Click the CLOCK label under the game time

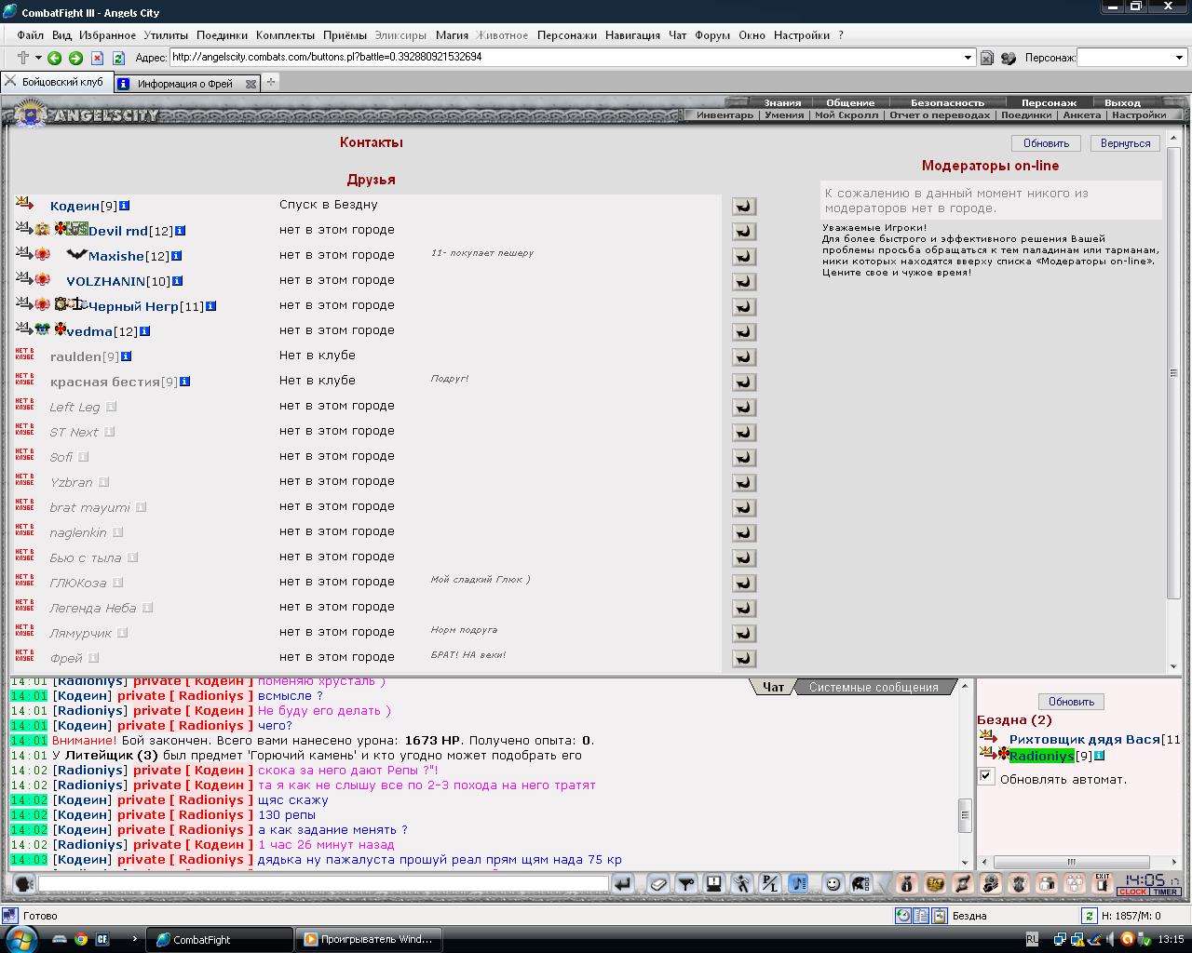[1133, 892]
